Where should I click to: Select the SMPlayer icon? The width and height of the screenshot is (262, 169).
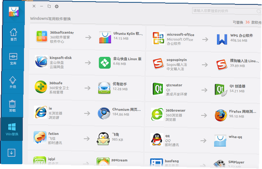point(219,164)
